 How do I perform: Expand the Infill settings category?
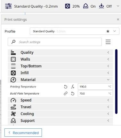[x=60, y=73]
